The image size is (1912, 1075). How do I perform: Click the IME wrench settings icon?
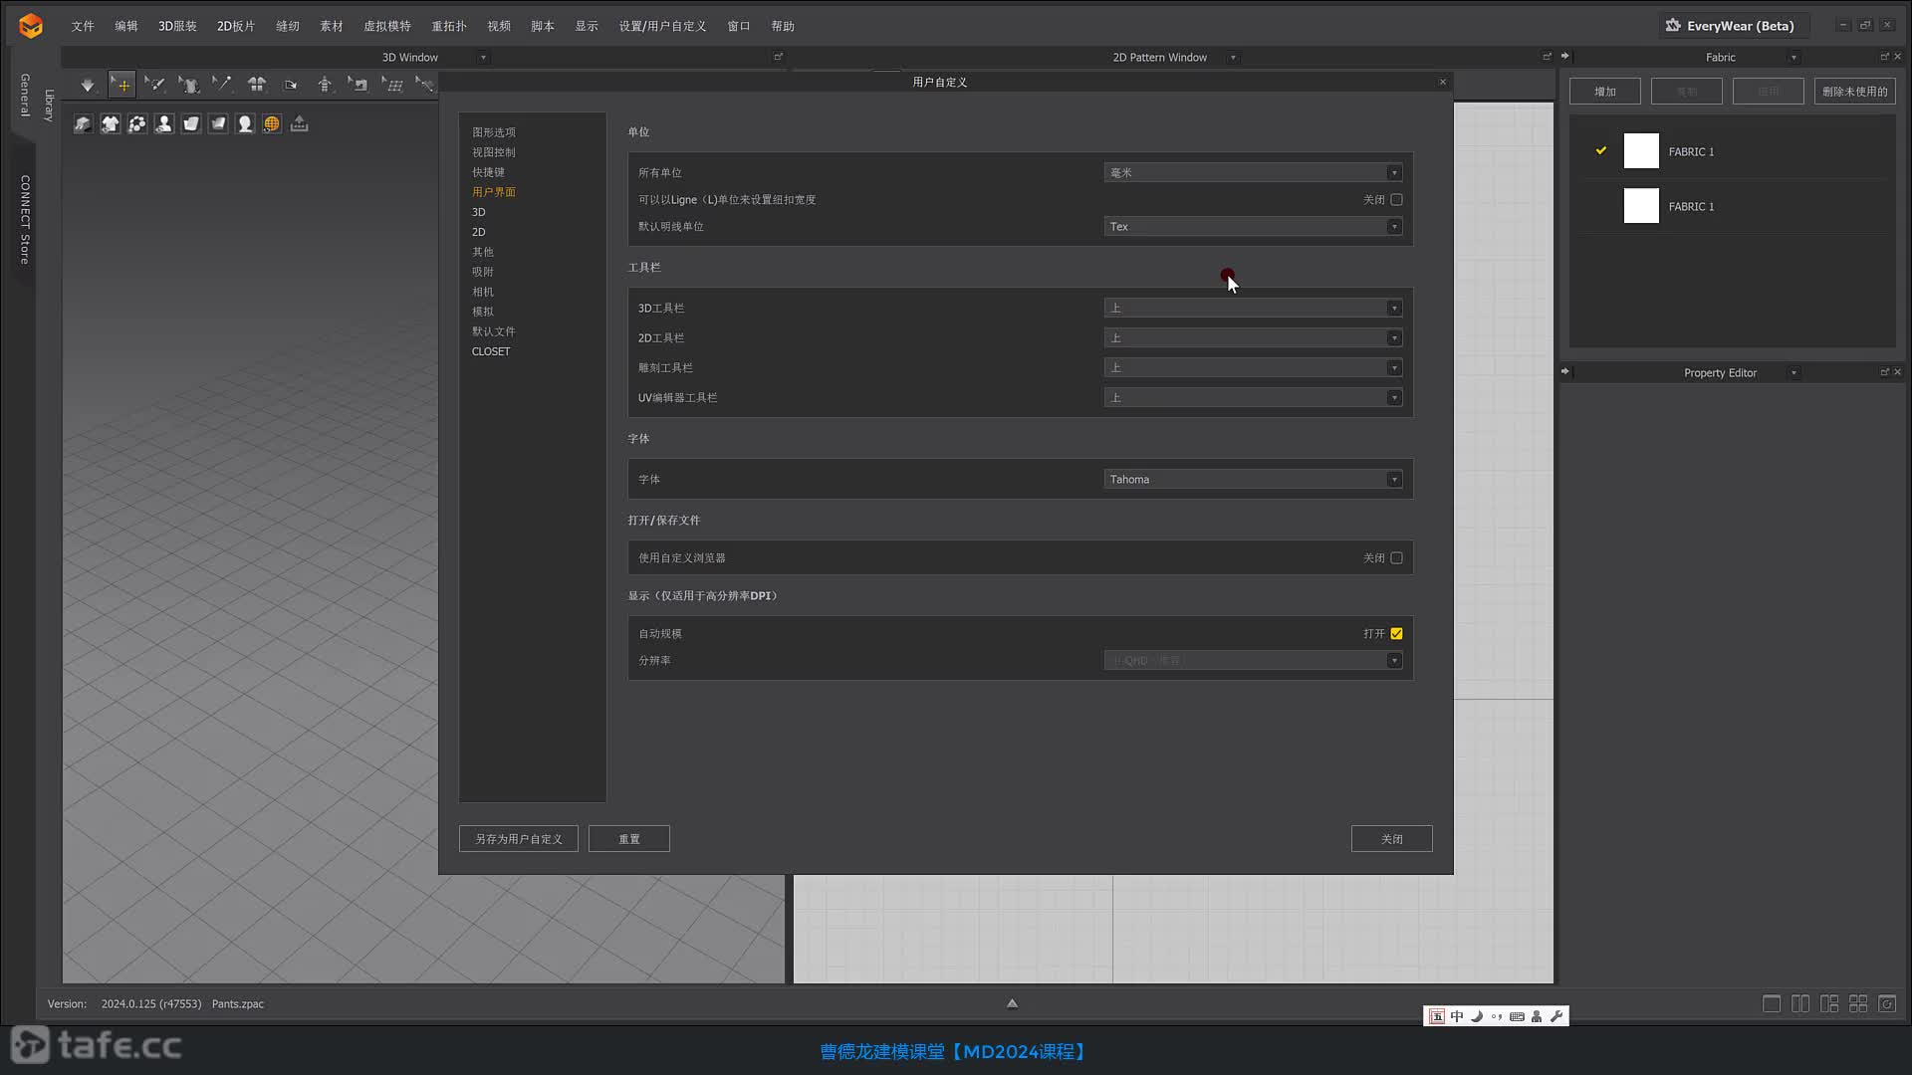pos(1556,1016)
